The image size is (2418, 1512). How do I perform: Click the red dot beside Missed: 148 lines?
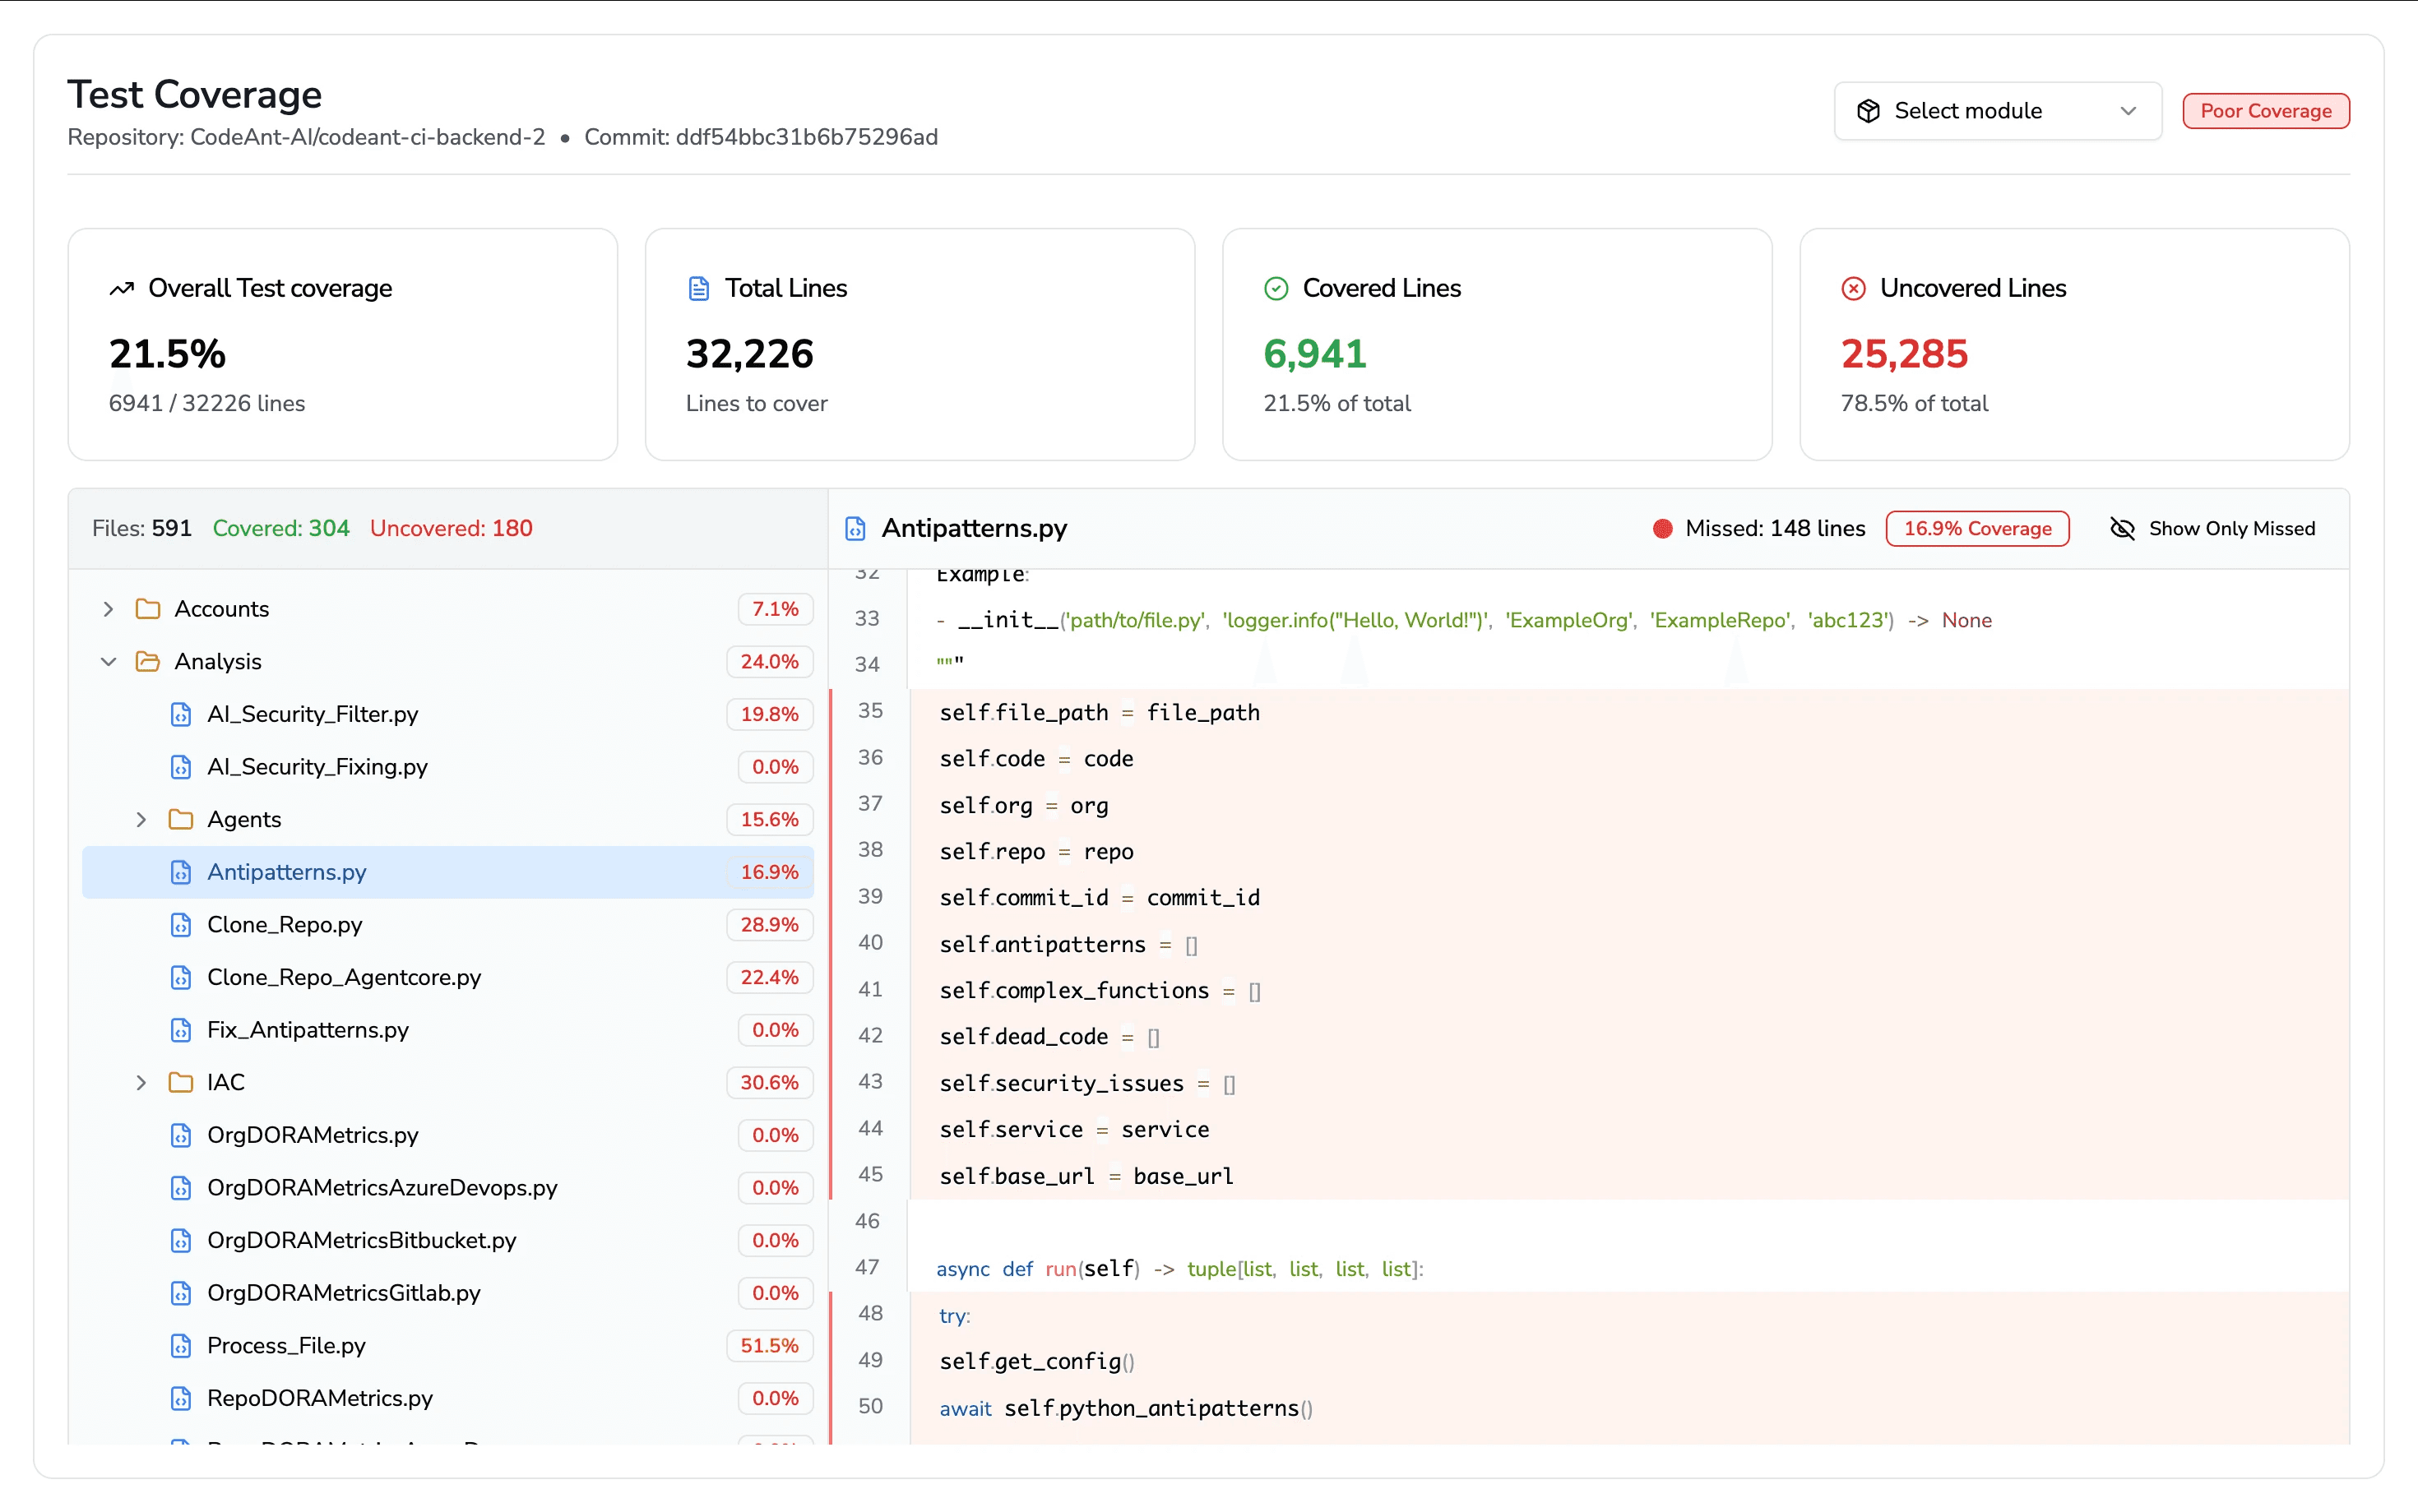tap(1662, 528)
